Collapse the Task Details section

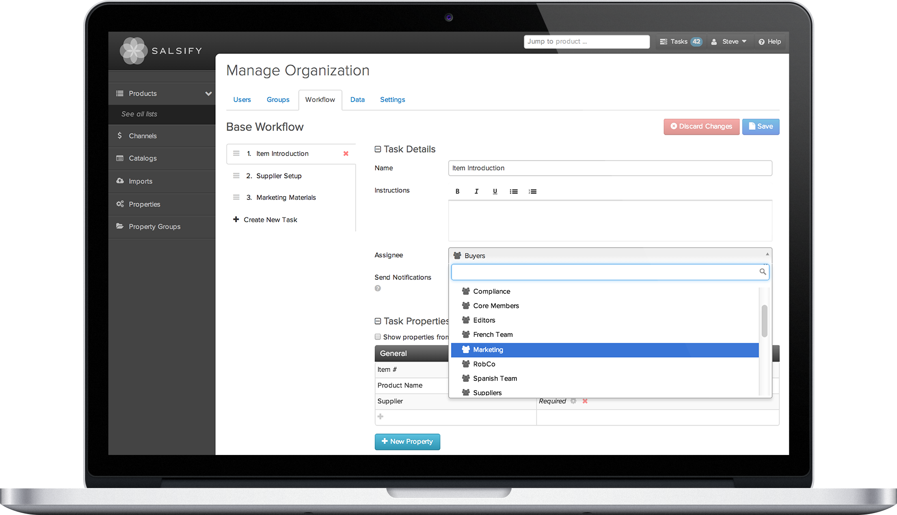coord(378,149)
